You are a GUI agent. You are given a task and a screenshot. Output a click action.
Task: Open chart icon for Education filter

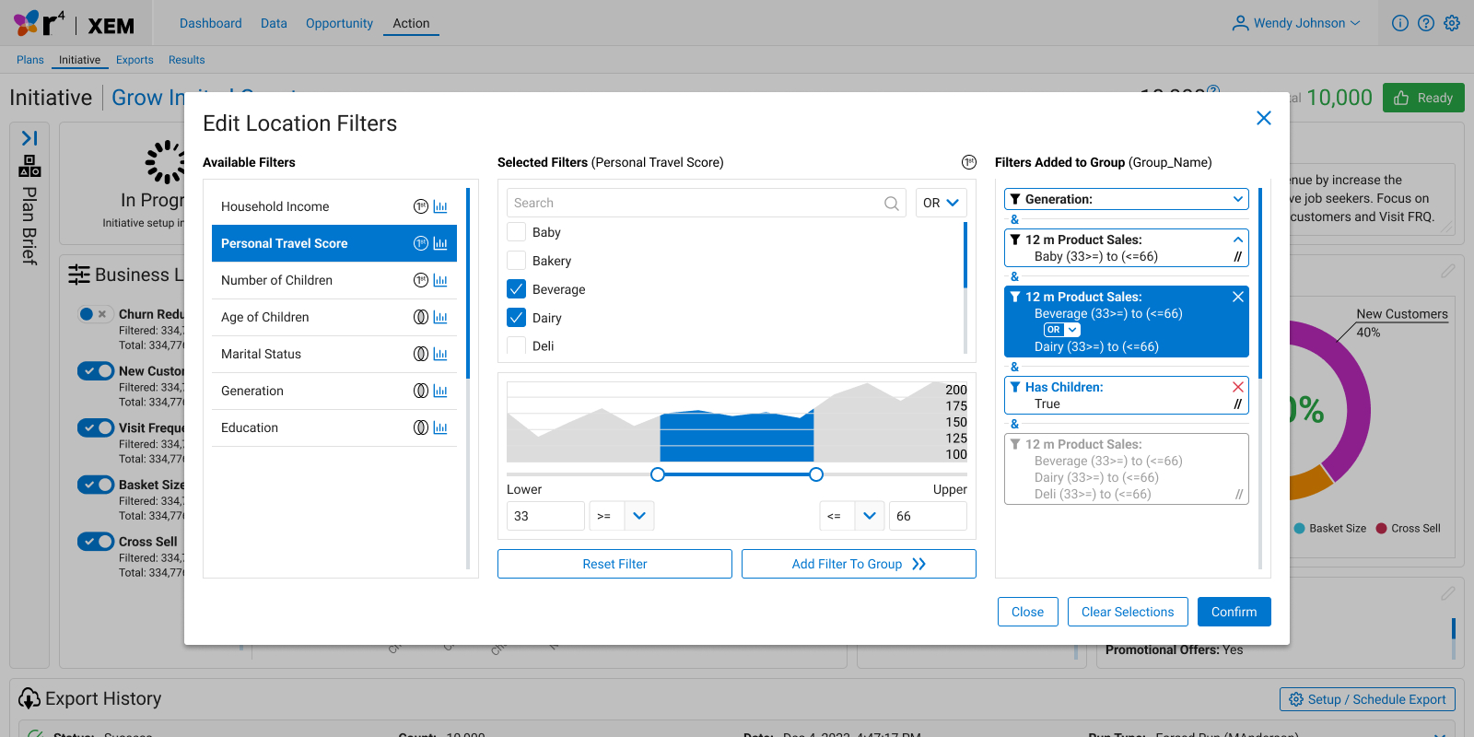tap(440, 427)
